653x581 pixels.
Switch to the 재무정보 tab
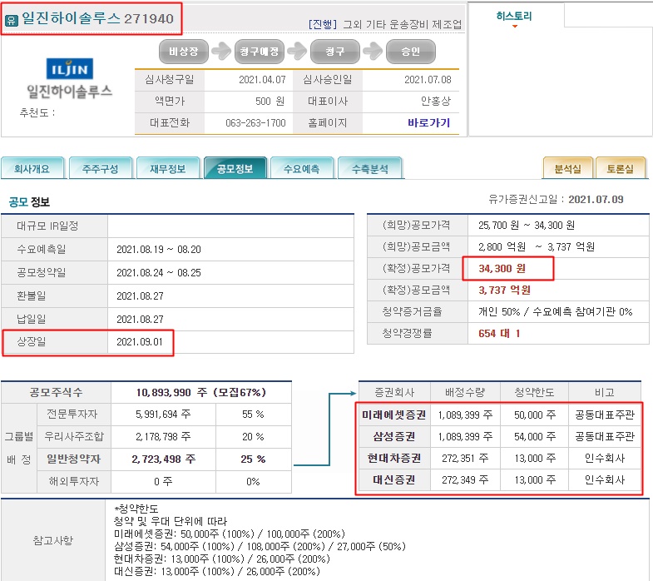point(168,168)
